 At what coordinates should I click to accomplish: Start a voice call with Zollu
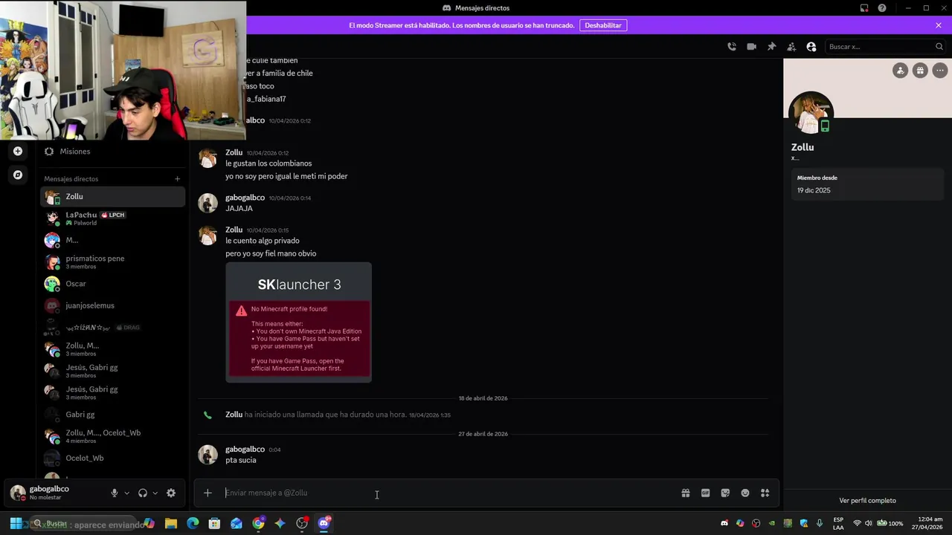[732, 47]
